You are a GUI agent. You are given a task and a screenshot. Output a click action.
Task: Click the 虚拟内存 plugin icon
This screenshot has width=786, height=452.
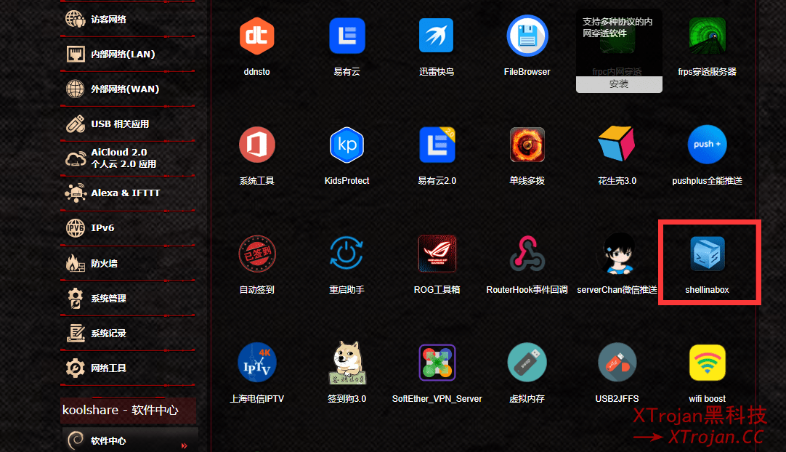(527, 363)
